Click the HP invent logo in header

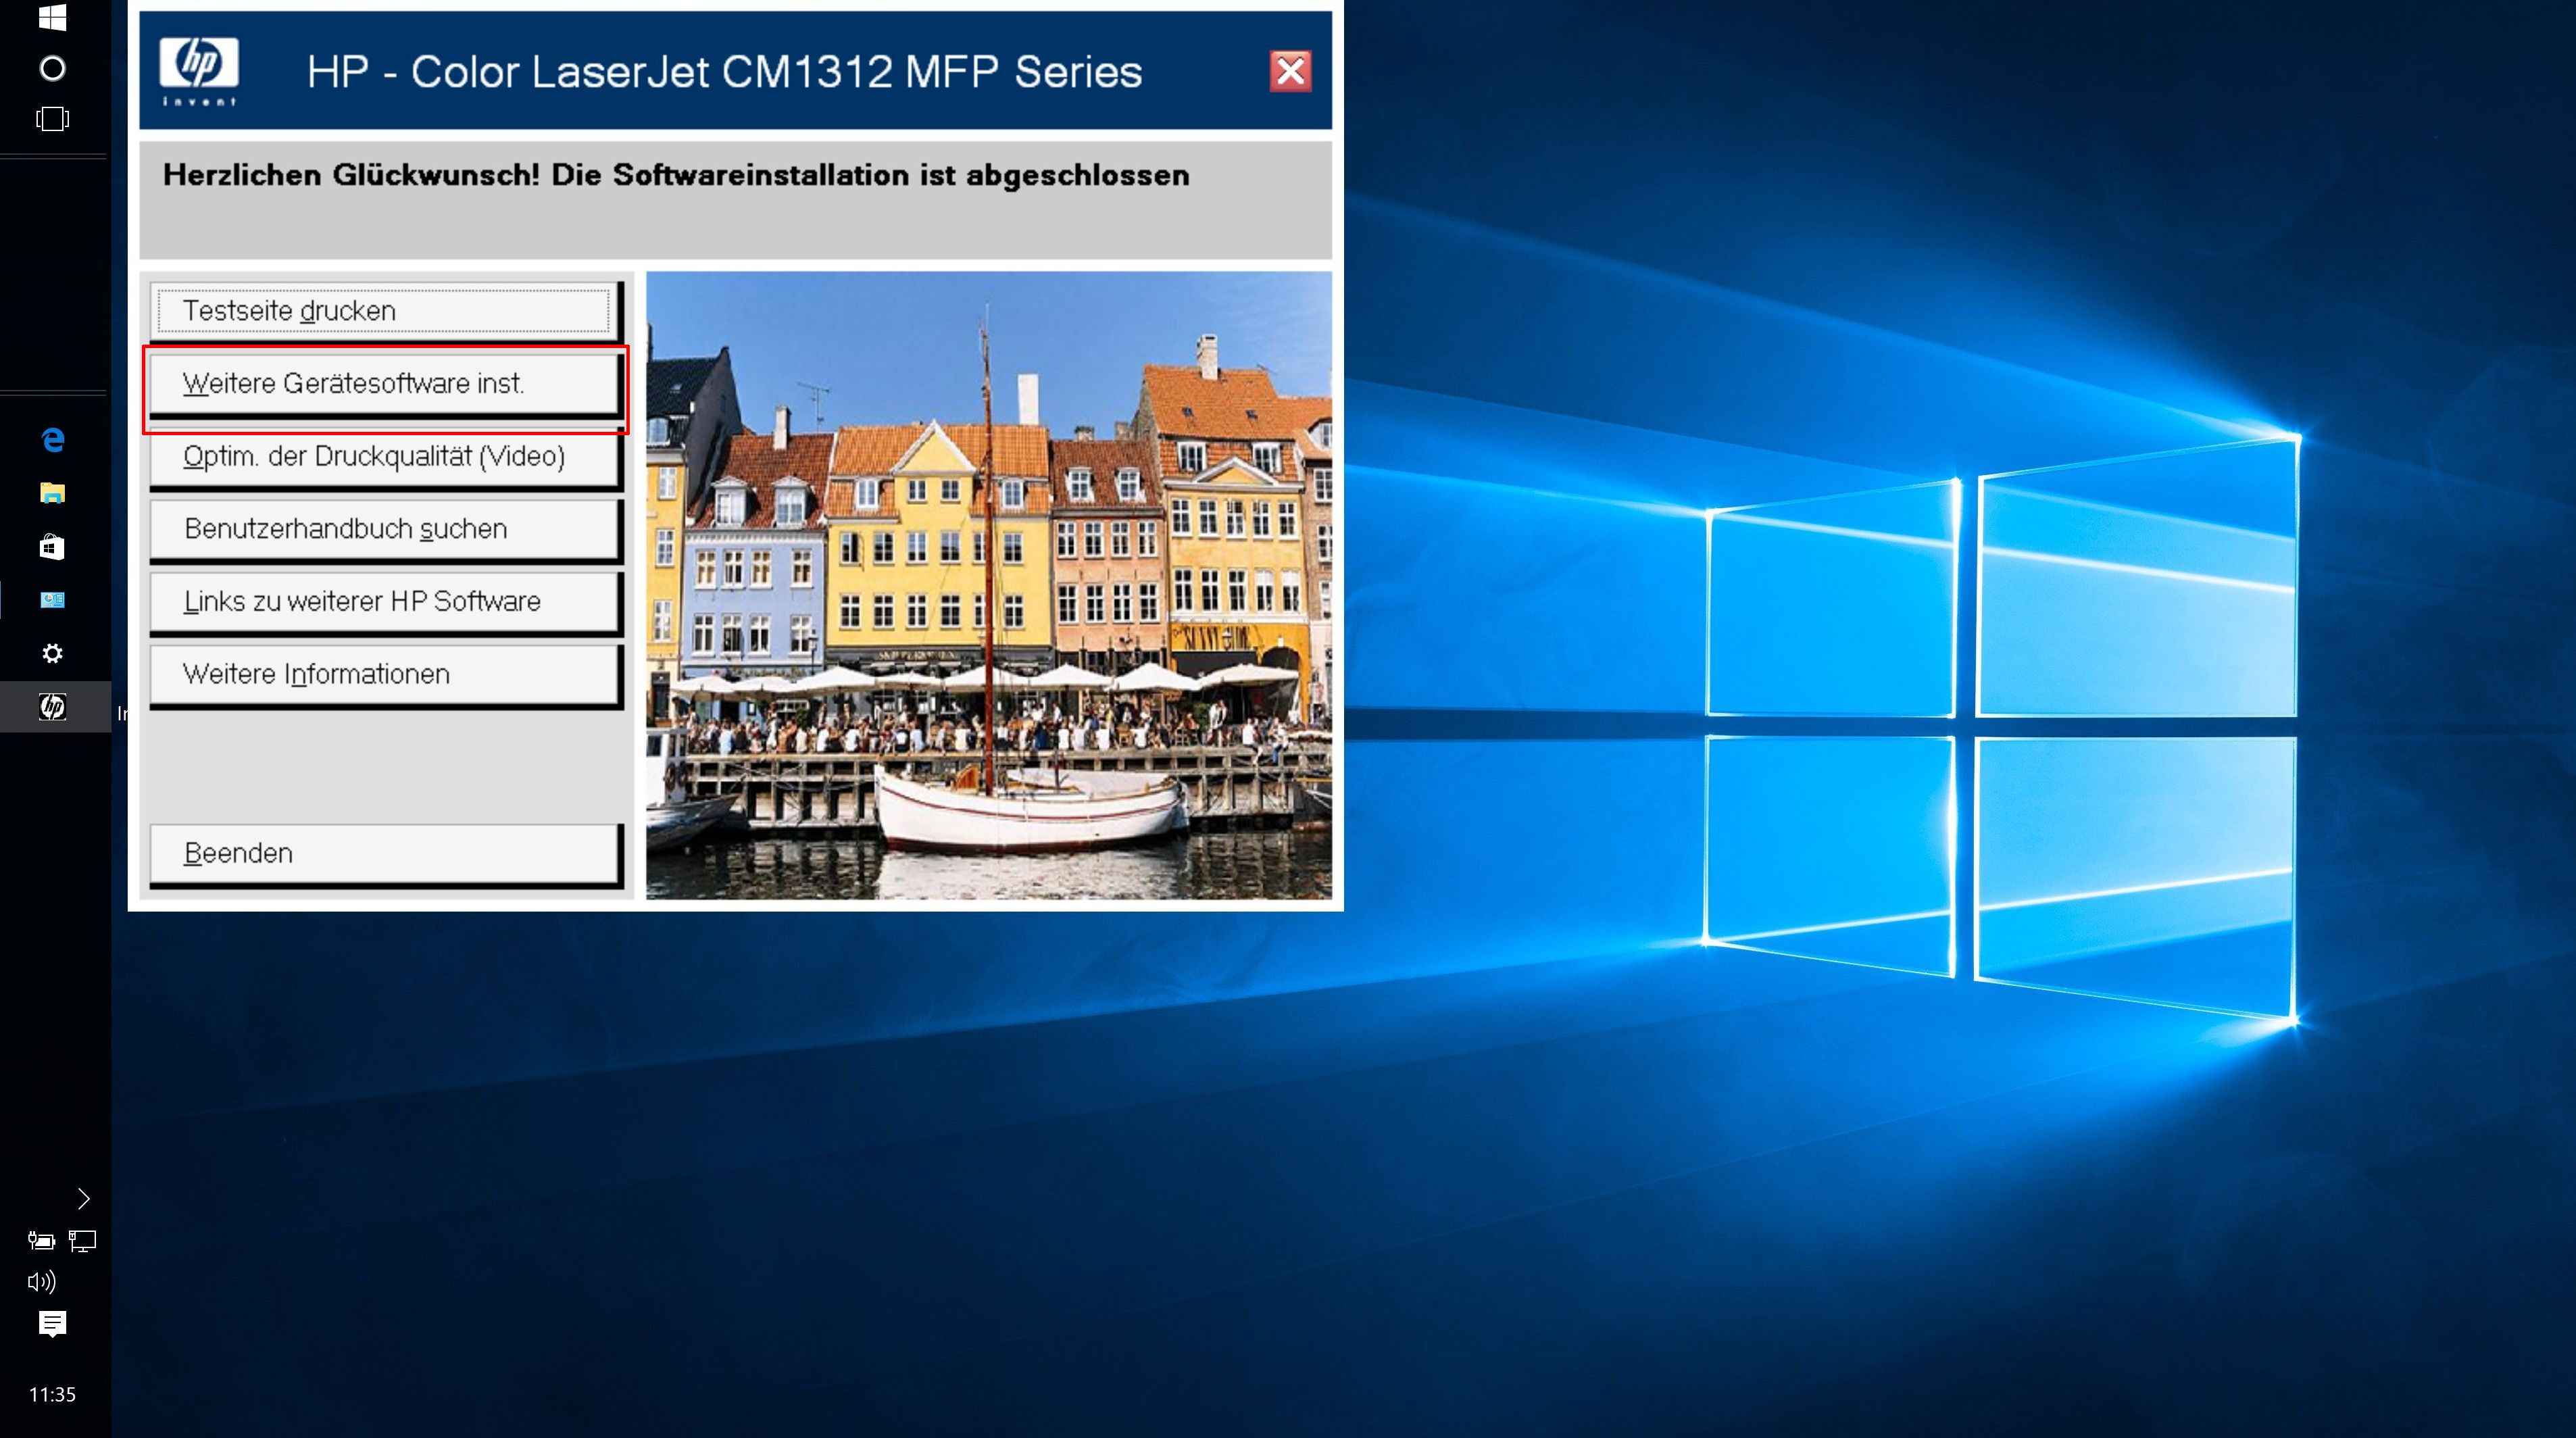click(x=198, y=70)
